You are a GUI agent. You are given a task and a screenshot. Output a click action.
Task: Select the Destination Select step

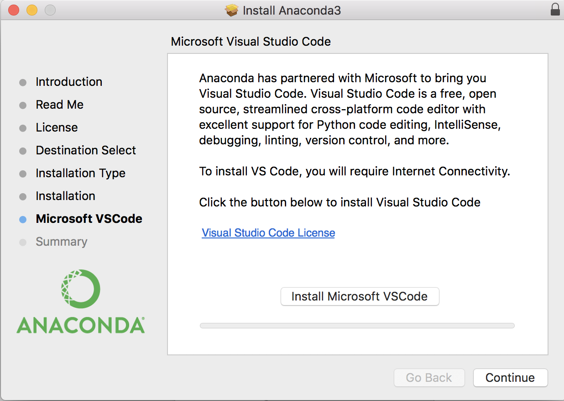(86, 150)
